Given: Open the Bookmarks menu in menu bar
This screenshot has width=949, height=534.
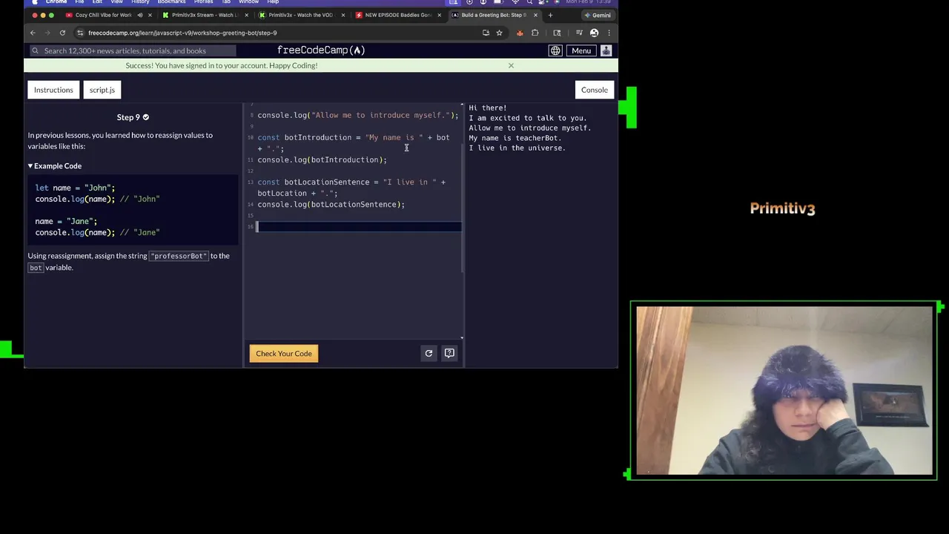Looking at the screenshot, I should [171, 2].
